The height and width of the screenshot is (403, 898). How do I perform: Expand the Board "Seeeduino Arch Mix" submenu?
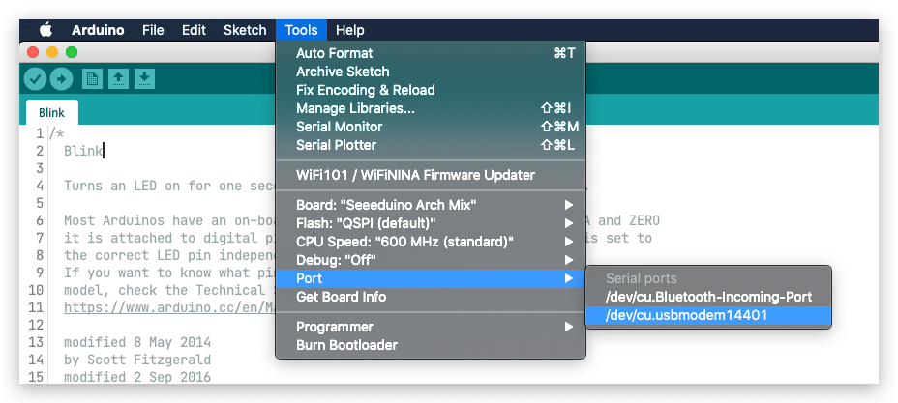point(431,205)
